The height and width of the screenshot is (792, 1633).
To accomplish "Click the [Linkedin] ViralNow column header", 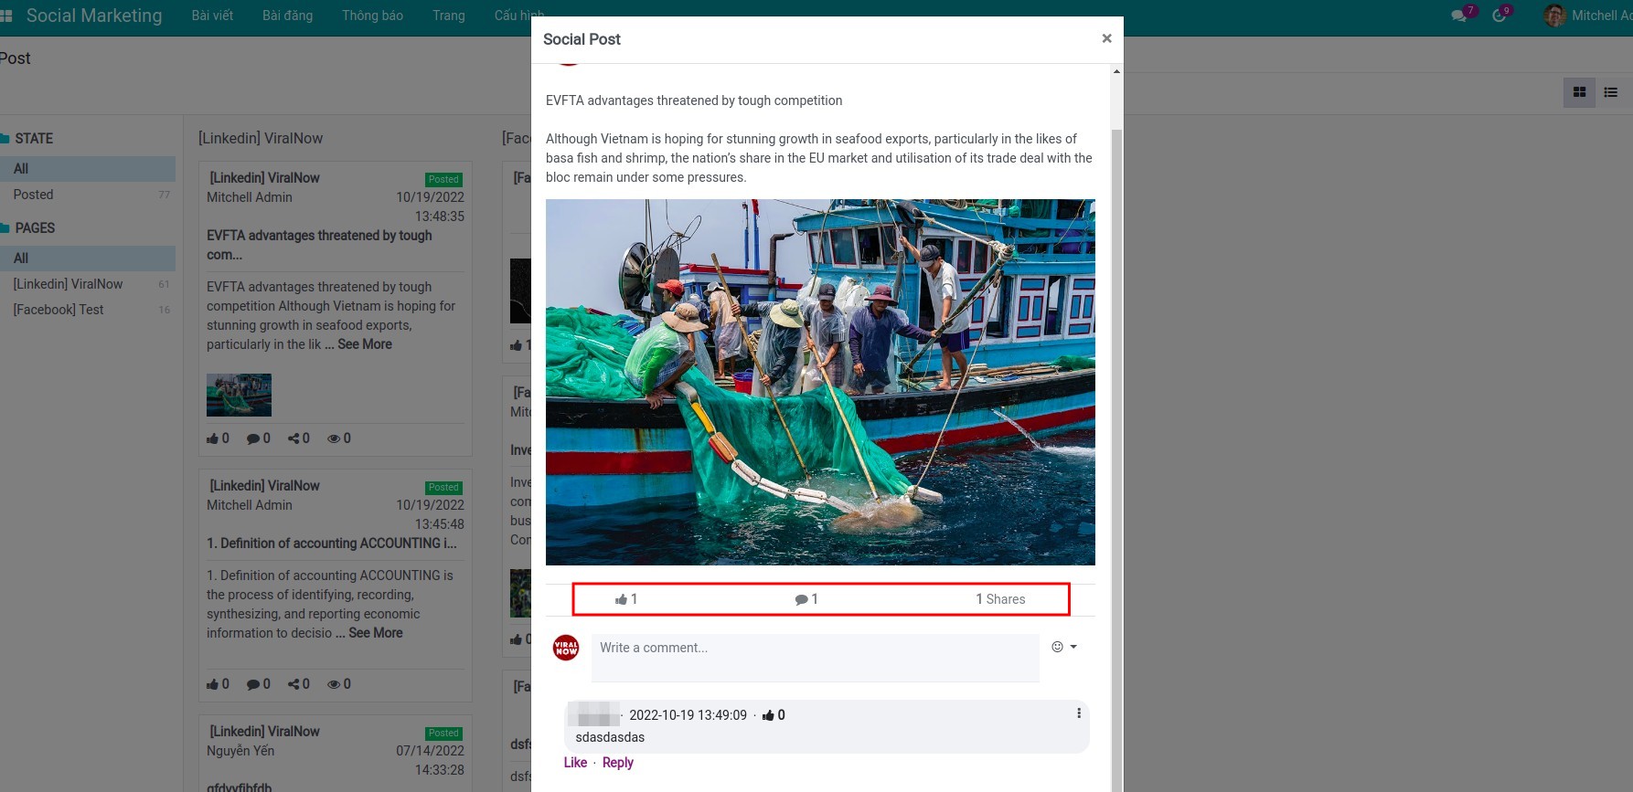I will pos(261,138).
